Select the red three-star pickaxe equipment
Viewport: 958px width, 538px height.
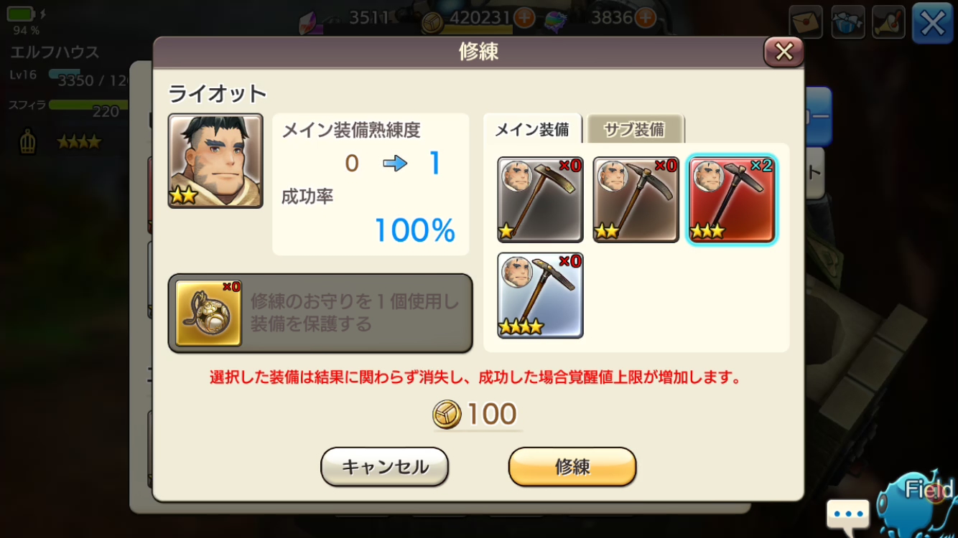732,199
